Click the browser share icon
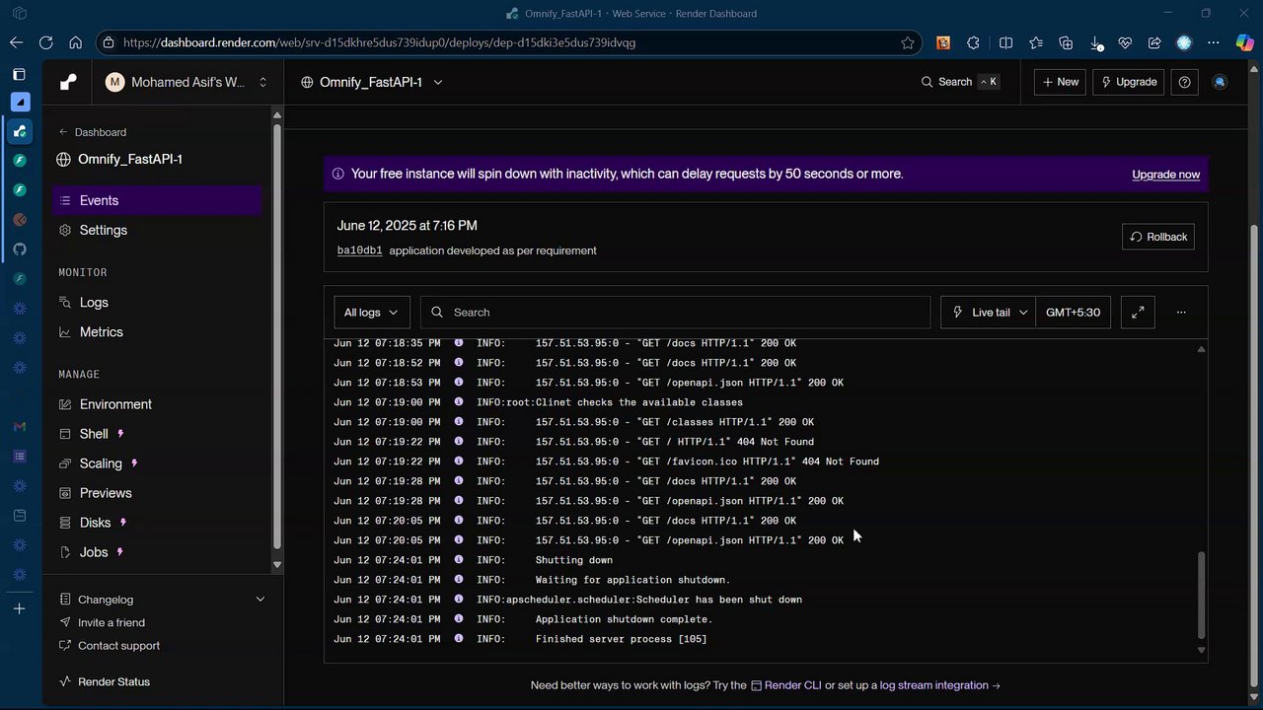The height and width of the screenshot is (710, 1263). coord(1154,42)
